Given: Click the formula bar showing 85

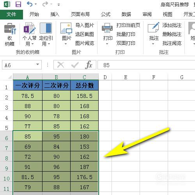Looking at the screenshot, I should [x=146, y=65].
